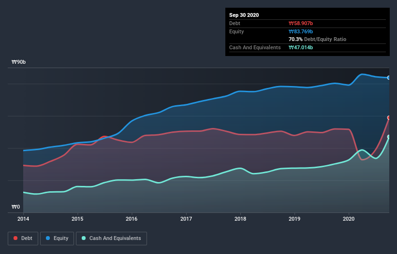Screen dimensions: 397x254
Task: Click Cash And Equivalents label in tooltip
Action: [x=255, y=47]
